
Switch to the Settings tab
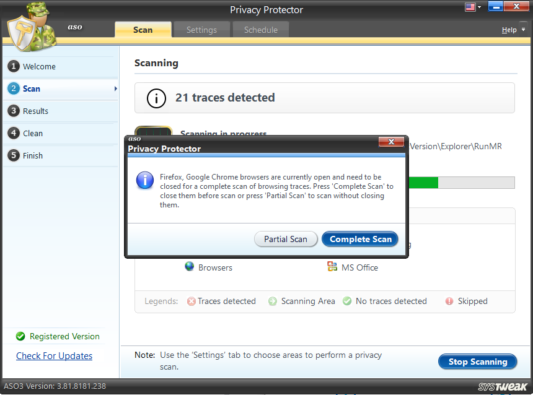point(201,29)
